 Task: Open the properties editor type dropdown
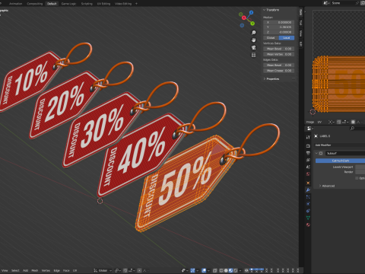coord(310,129)
